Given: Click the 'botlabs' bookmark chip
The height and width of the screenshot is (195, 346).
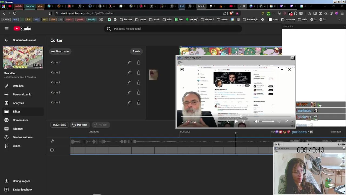Looking at the screenshot, I should [x=92, y=19].
